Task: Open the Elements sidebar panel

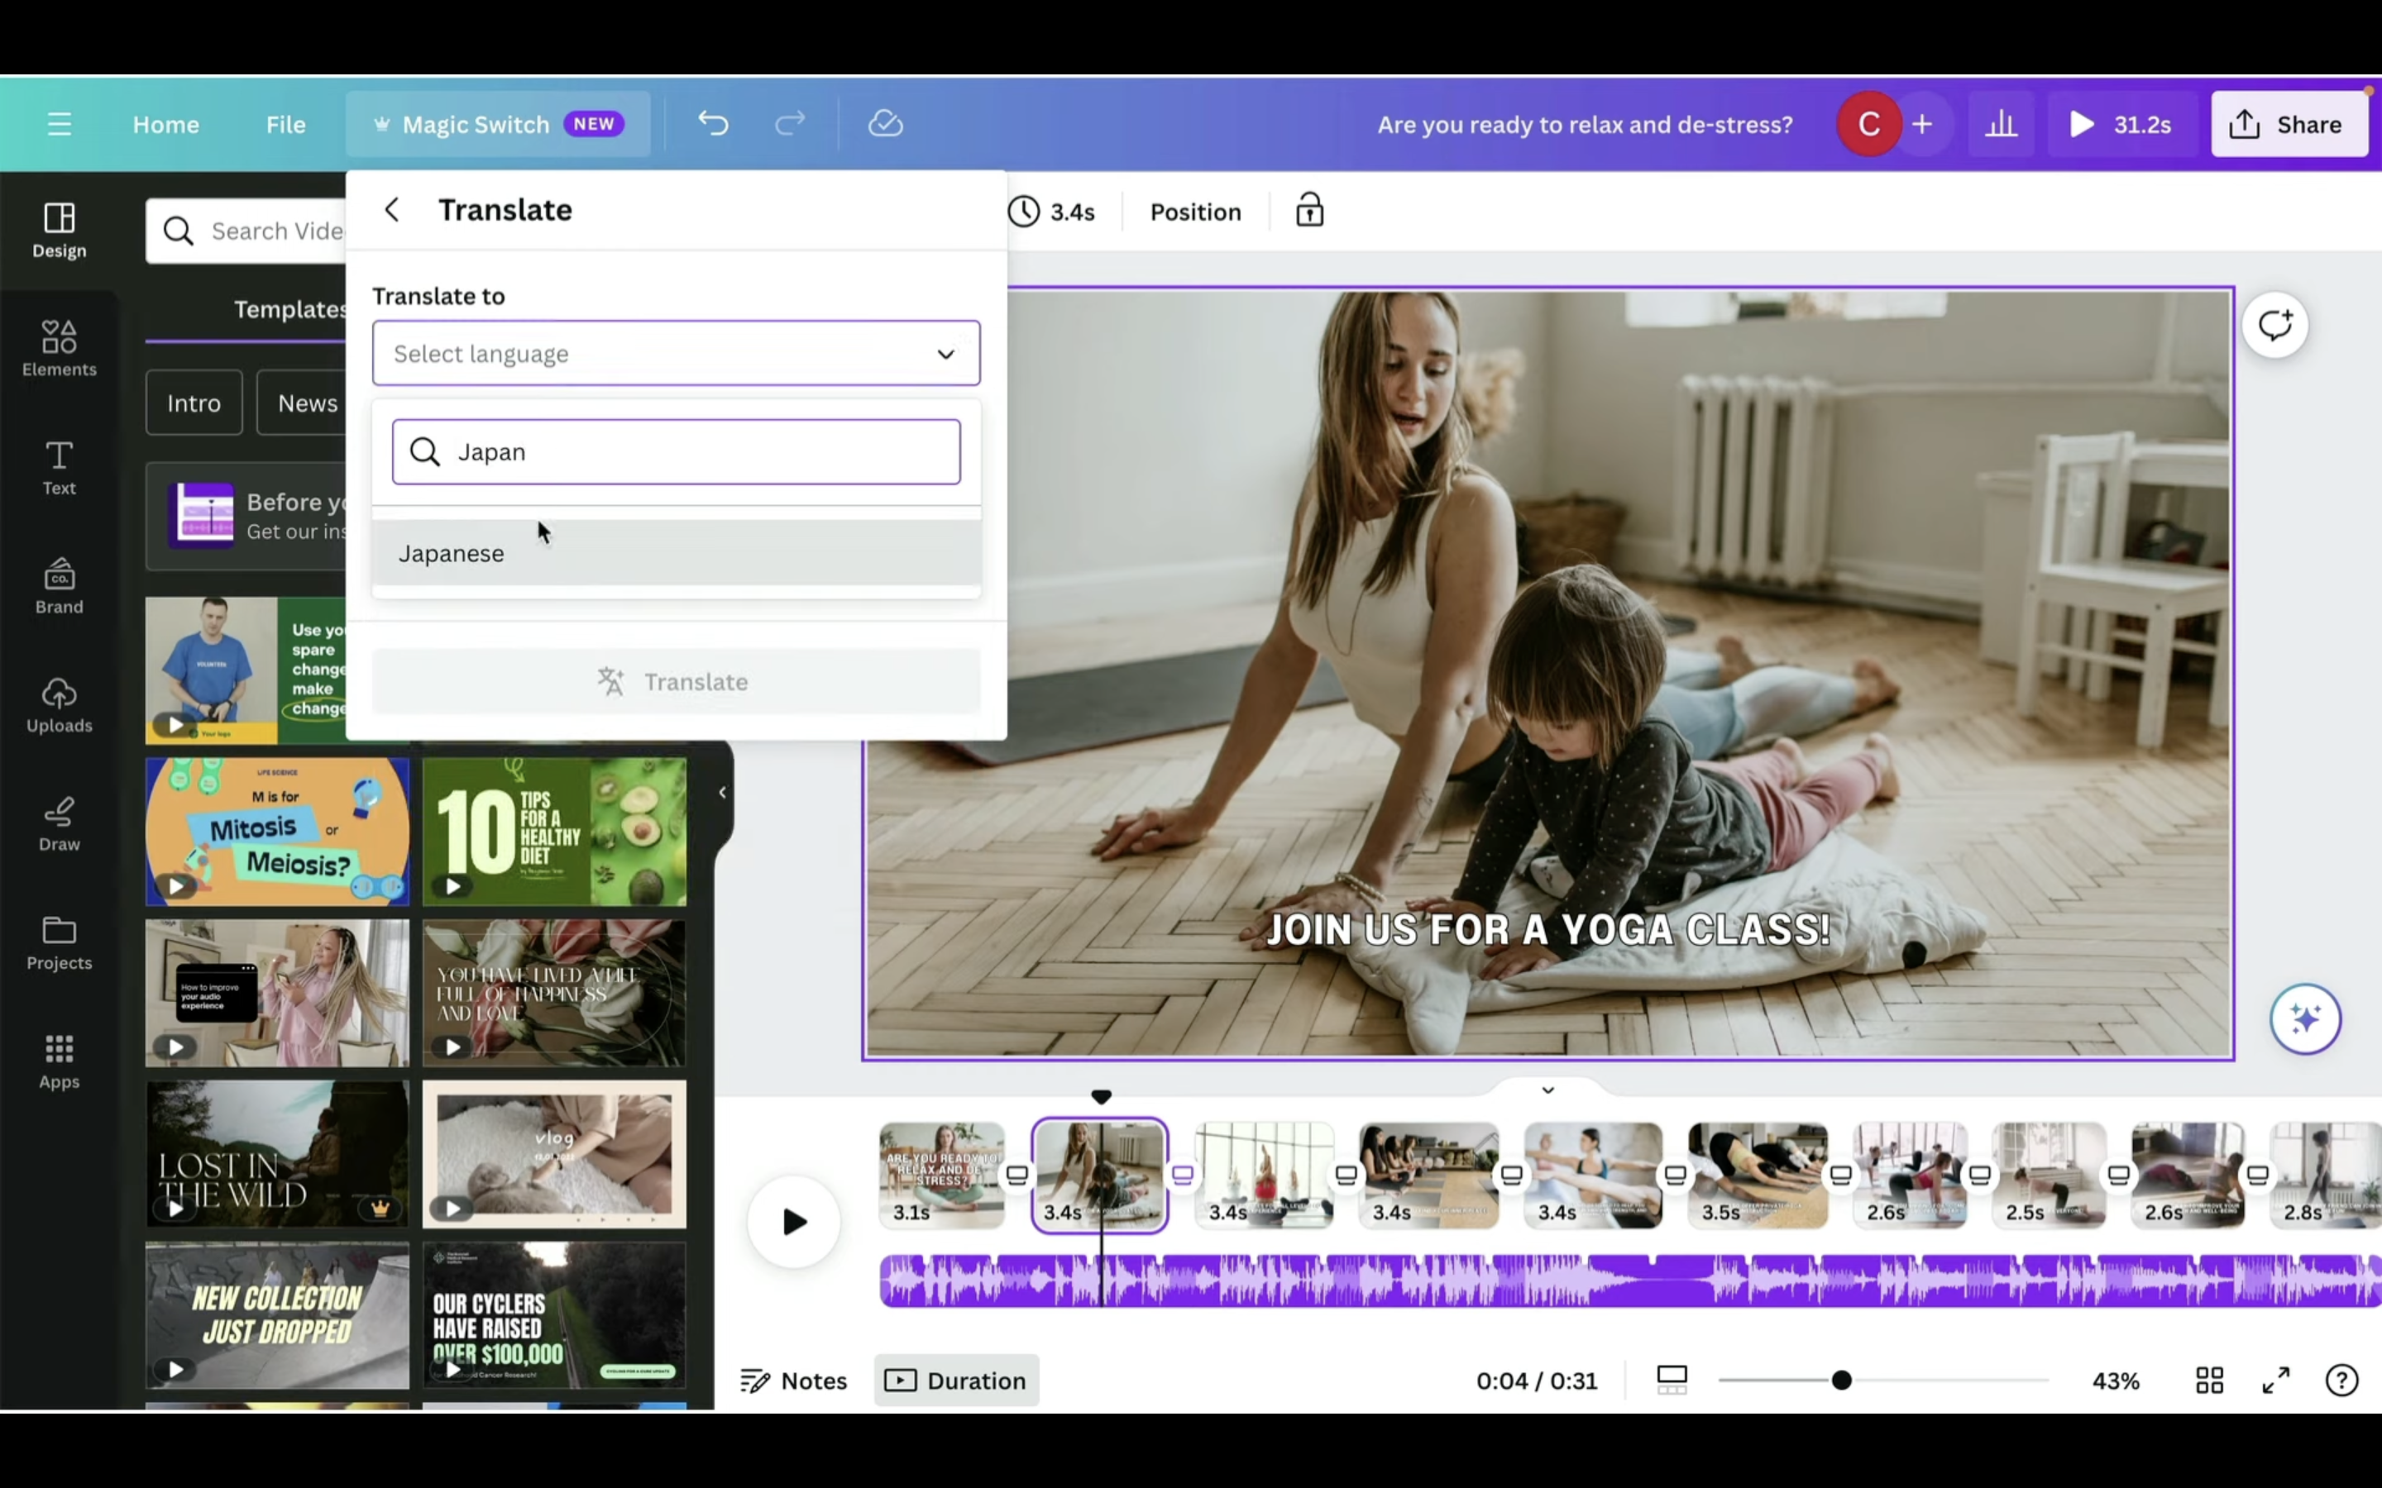Action: 59,348
